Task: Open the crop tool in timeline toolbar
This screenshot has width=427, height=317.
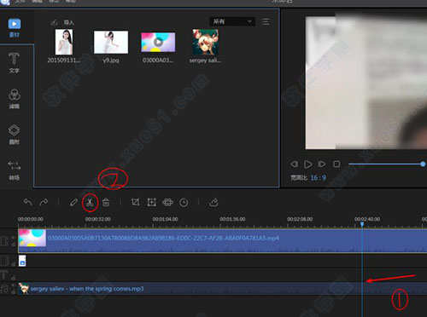Action: click(135, 202)
